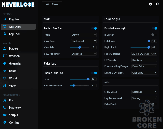The width and height of the screenshot is (163, 129).
Task: Open the Pitch dropdown set to Down
Action: pyautogui.click(x=84, y=35)
